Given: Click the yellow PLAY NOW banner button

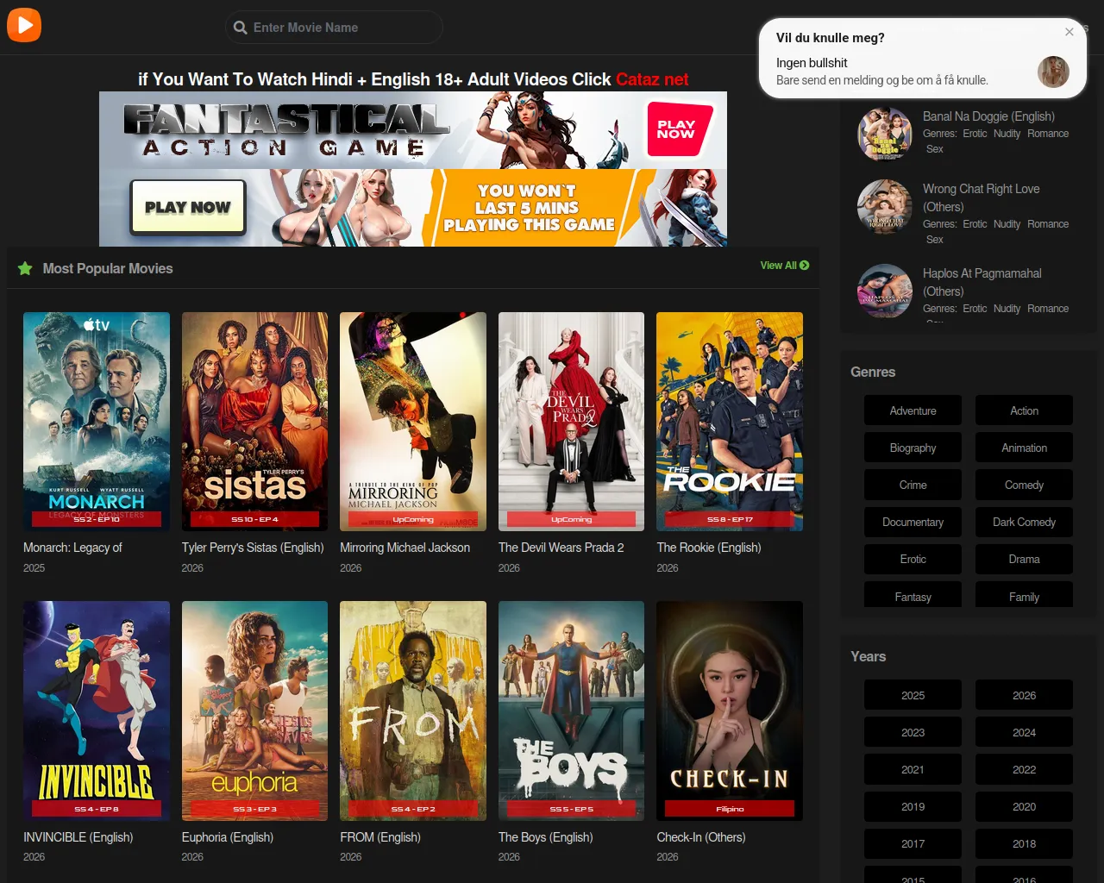Looking at the screenshot, I should (188, 207).
